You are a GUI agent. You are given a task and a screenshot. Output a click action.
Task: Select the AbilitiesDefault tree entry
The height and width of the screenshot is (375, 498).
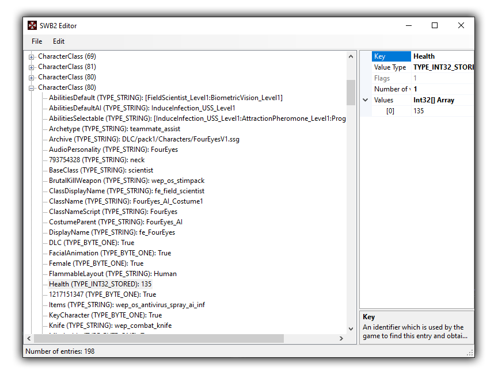click(165, 98)
